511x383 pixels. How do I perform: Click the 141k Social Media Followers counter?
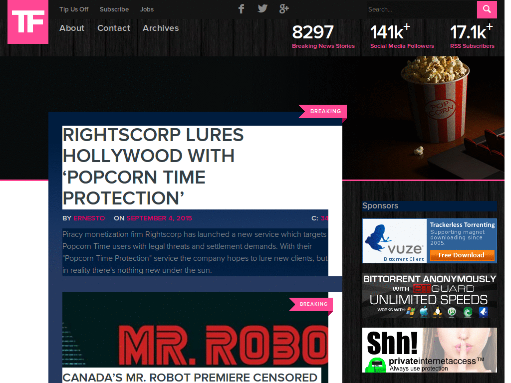coord(402,36)
